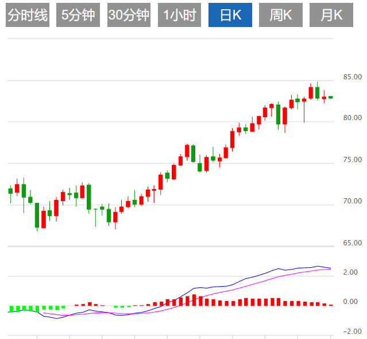Click the 85.00 price axis label
Screen dimensions: 367x339
tap(353, 77)
